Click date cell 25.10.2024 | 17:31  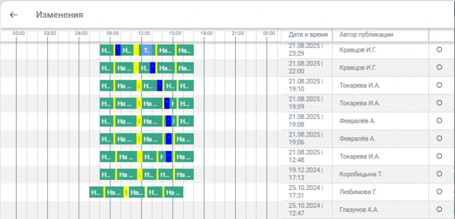click(x=306, y=192)
